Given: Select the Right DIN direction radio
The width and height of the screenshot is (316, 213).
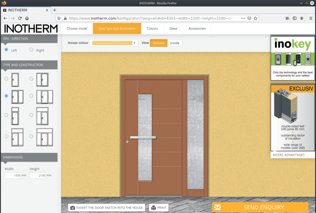Looking at the screenshot, I should click(x=31, y=50).
